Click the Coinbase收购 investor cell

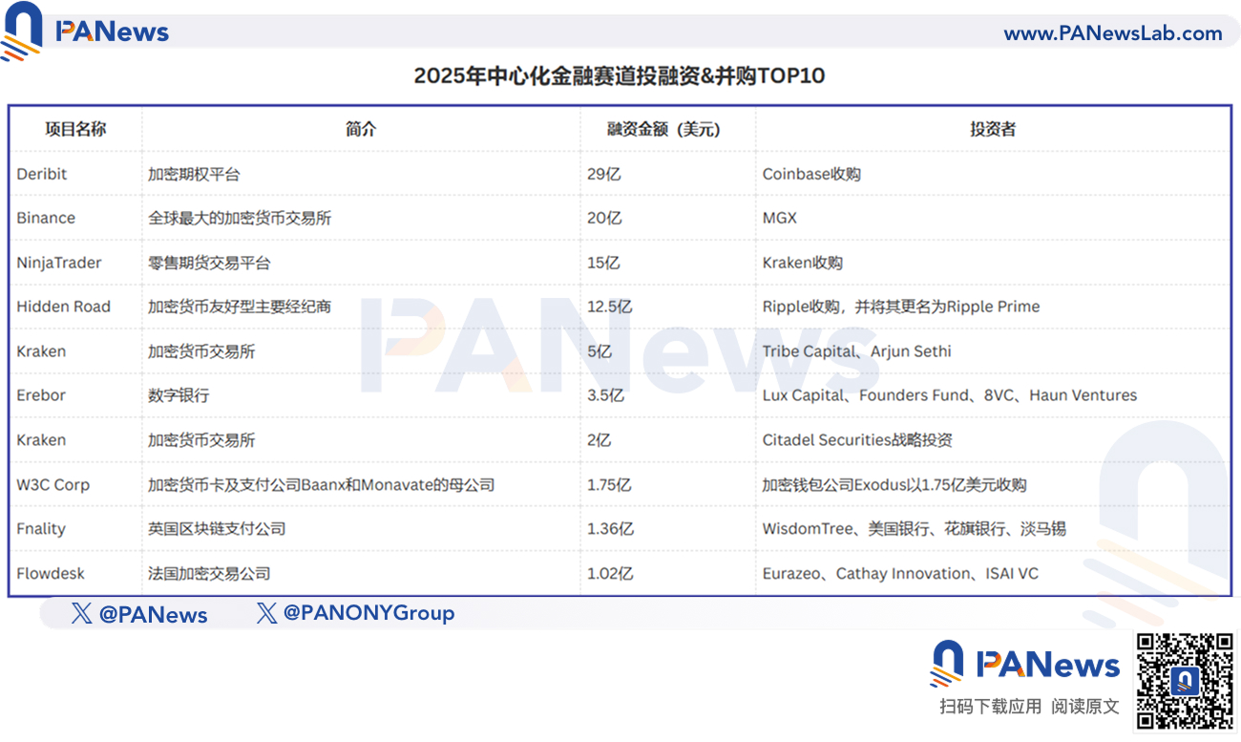[811, 174]
